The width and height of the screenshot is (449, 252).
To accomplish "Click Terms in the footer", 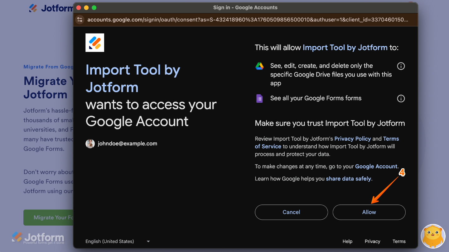I will [399, 241].
